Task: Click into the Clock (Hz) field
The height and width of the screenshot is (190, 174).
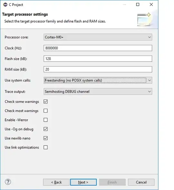Action: coord(98,48)
